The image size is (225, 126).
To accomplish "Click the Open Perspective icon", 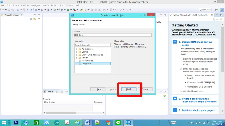I will [216, 10].
